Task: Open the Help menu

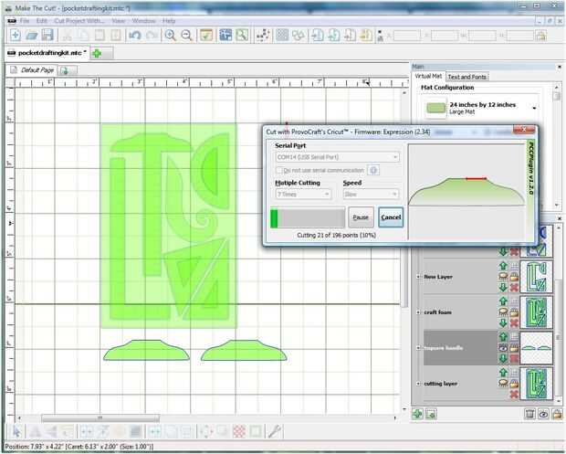Action: (x=169, y=21)
